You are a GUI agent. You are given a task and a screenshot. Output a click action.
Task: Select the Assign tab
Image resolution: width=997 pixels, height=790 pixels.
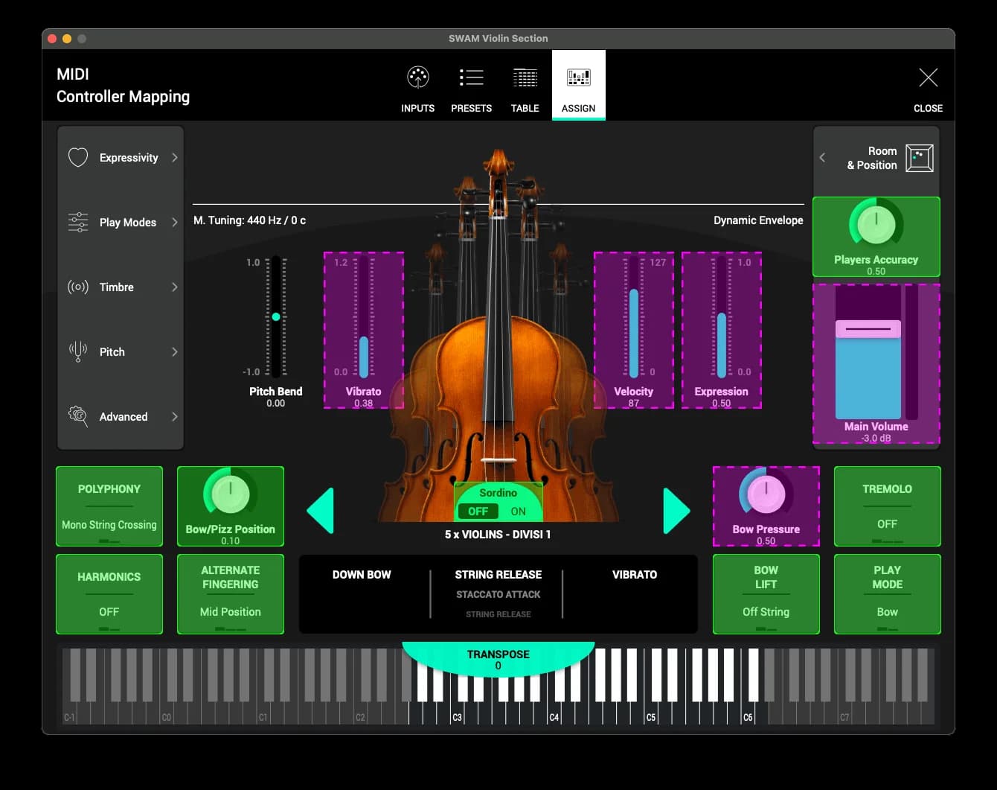[x=578, y=86]
